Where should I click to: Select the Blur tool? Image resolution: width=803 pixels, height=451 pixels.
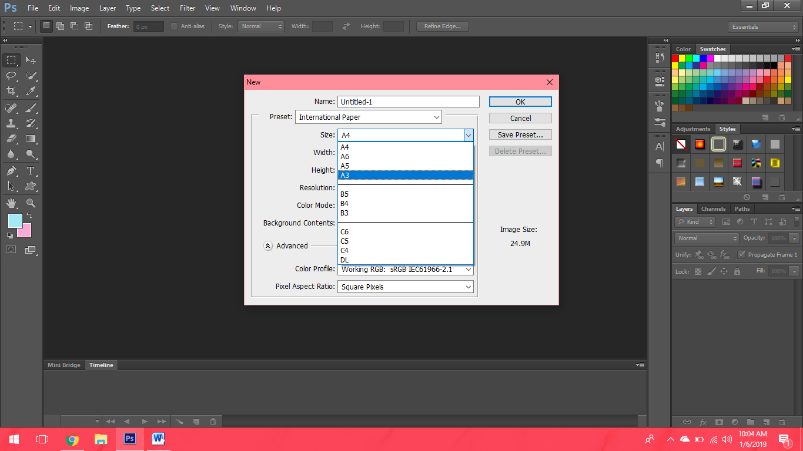[x=11, y=154]
